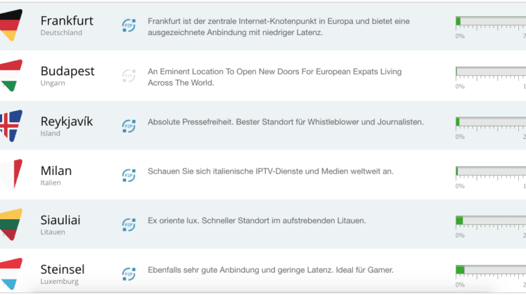Image resolution: width=526 pixels, height=295 pixels.
Task: Click the P2P icon in Steinsel row
Action: point(129,274)
